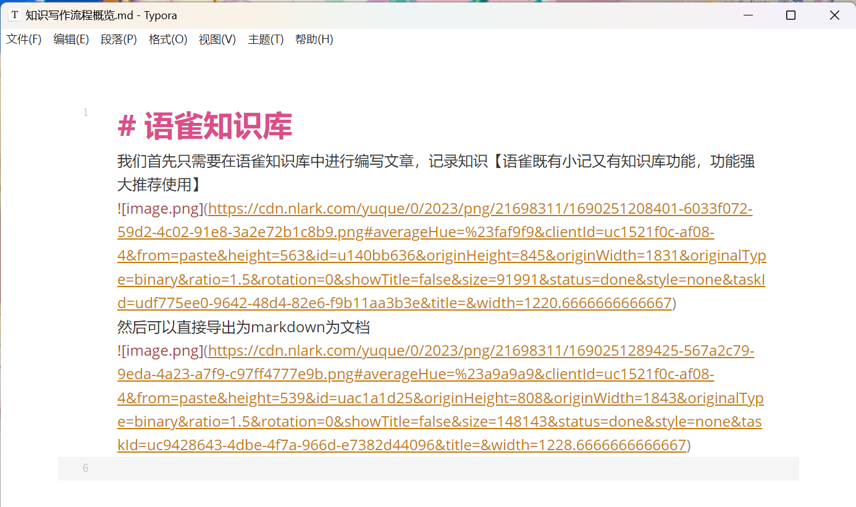Open the second cdn.nlark.com image link ending 1228.6666666666667

[x=440, y=398]
